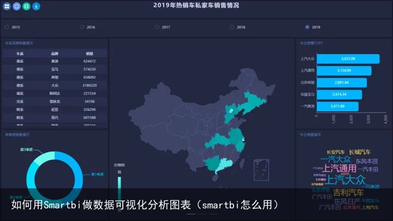Click the 2019年热销车私家车销售情况 dashboard title
The width and height of the screenshot is (393, 221).
(196, 5)
